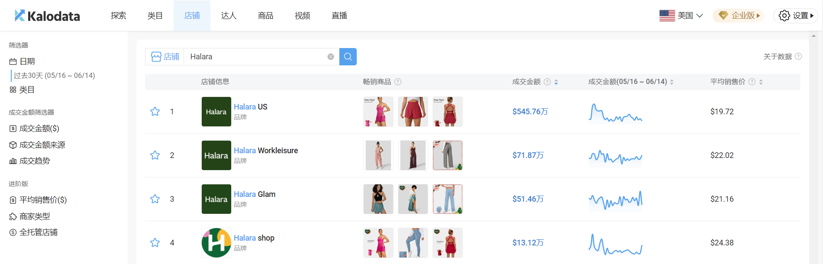Viewport: 823px width, 264px height.
Task: Star the Halara Workleisure store
Action: point(155,155)
